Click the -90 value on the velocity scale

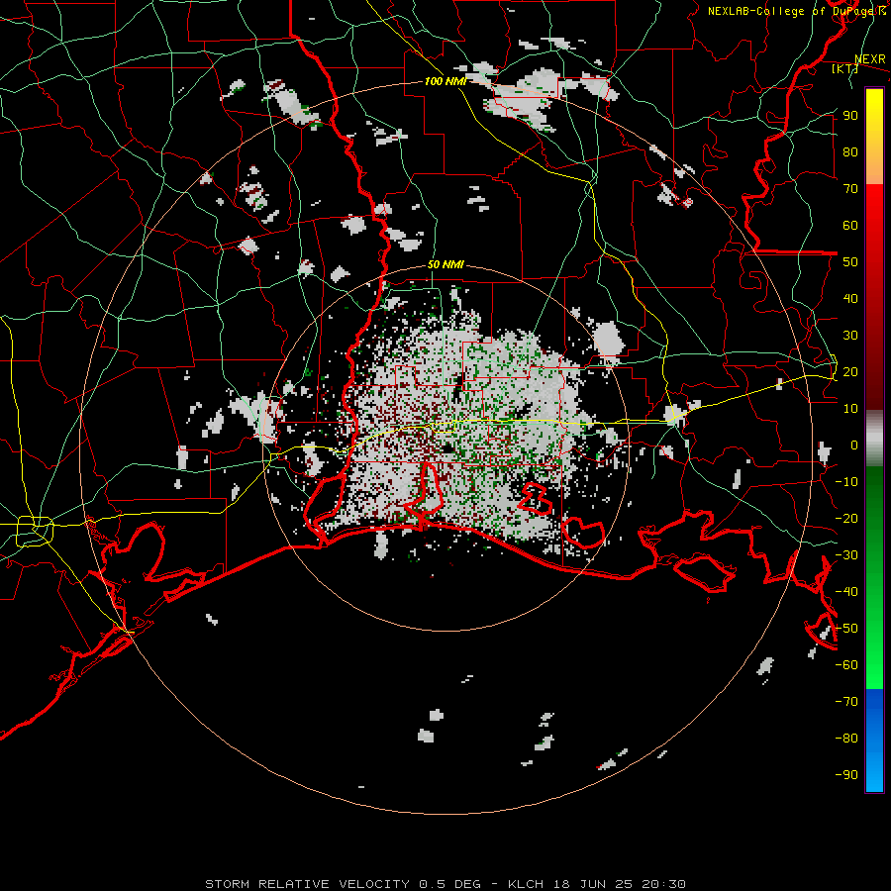(846, 775)
